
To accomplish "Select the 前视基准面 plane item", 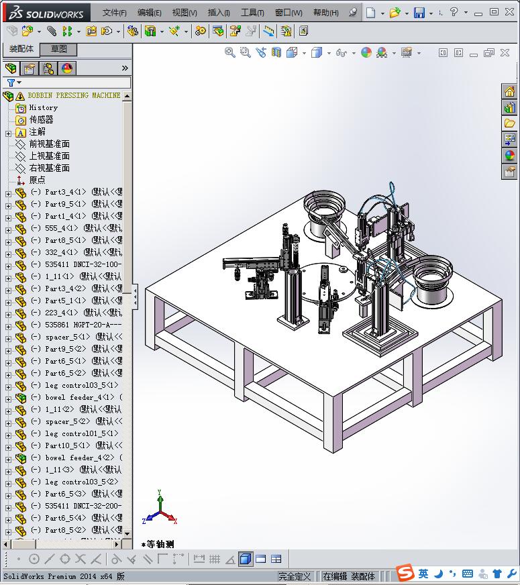I will tap(49, 144).
